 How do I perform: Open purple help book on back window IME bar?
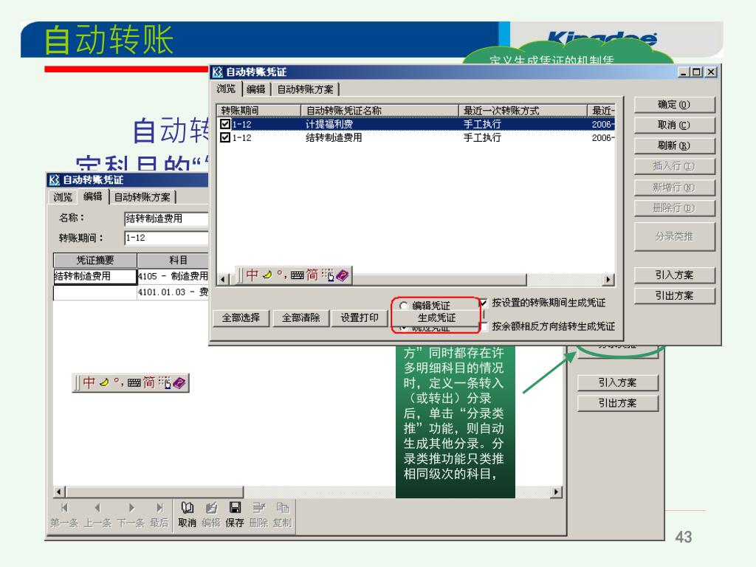[179, 383]
